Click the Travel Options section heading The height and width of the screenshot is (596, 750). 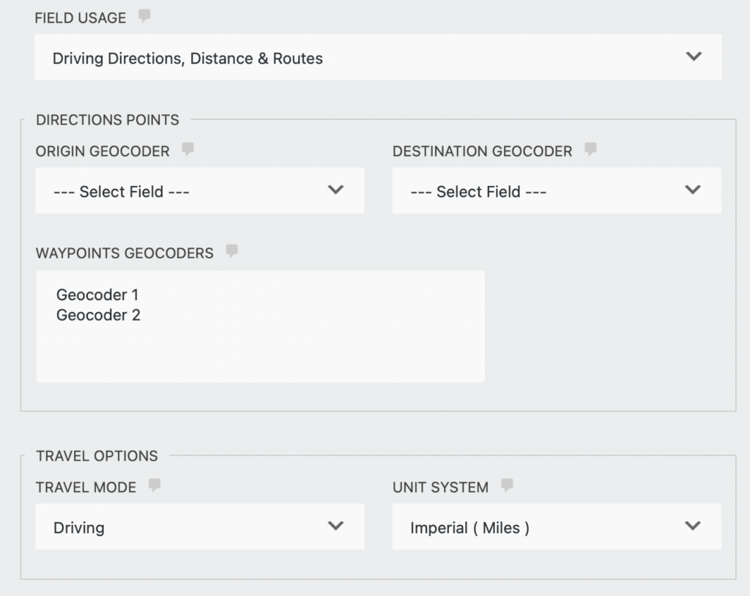[97, 456]
